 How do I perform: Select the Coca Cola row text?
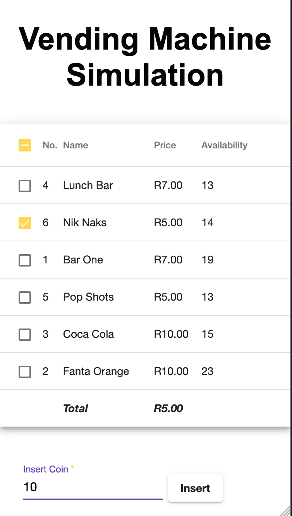[x=88, y=334]
